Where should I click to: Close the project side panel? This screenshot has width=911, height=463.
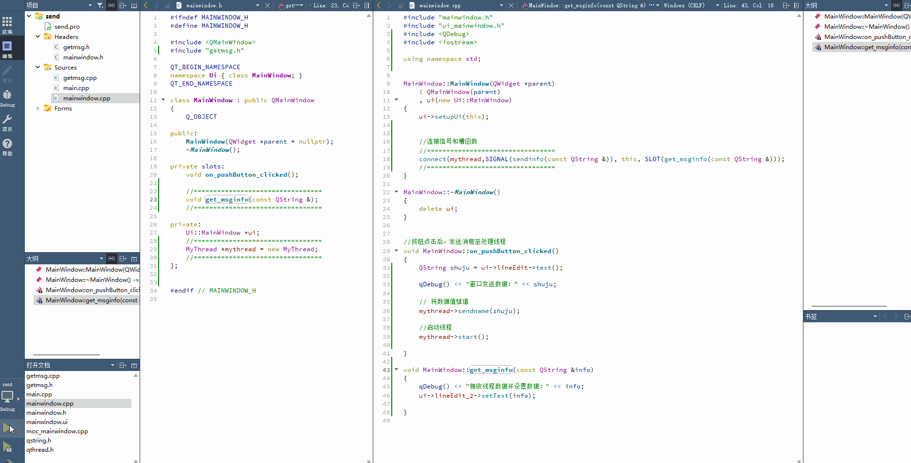click(134, 5)
